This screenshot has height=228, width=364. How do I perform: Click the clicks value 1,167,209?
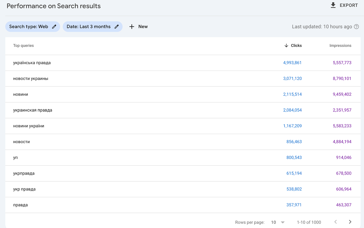pyautogui.click(x=292, y=126)
